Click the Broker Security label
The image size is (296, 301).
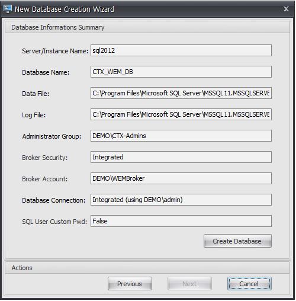click(44, 158)
